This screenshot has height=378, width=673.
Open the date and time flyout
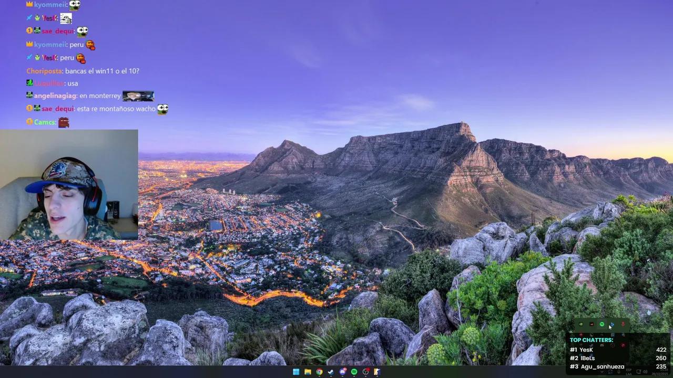click(660, 372)
